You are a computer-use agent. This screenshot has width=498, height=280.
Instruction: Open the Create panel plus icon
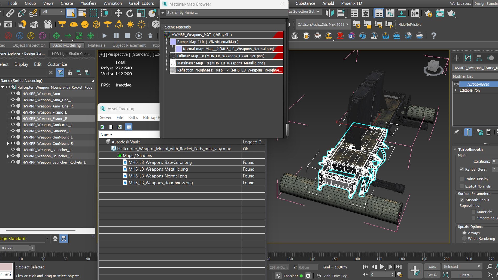tap(457, 58)
